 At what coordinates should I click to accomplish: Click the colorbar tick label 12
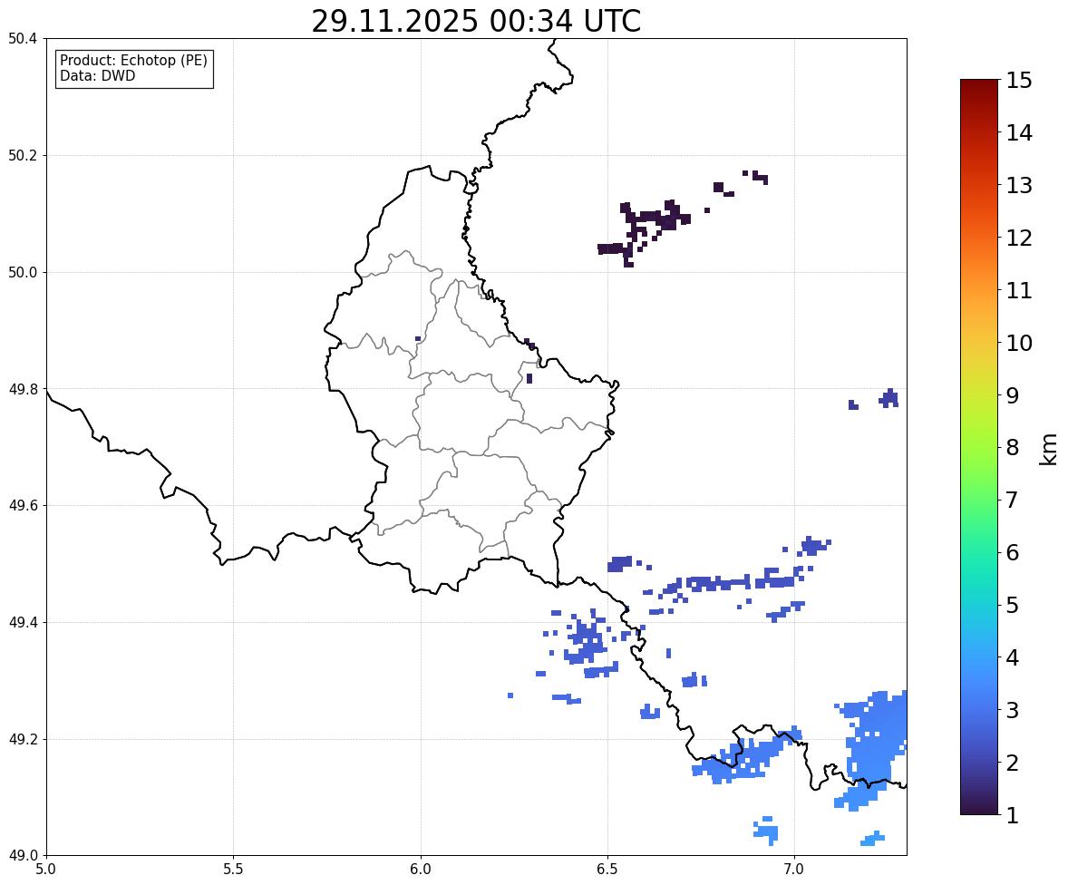point(1020,238)
